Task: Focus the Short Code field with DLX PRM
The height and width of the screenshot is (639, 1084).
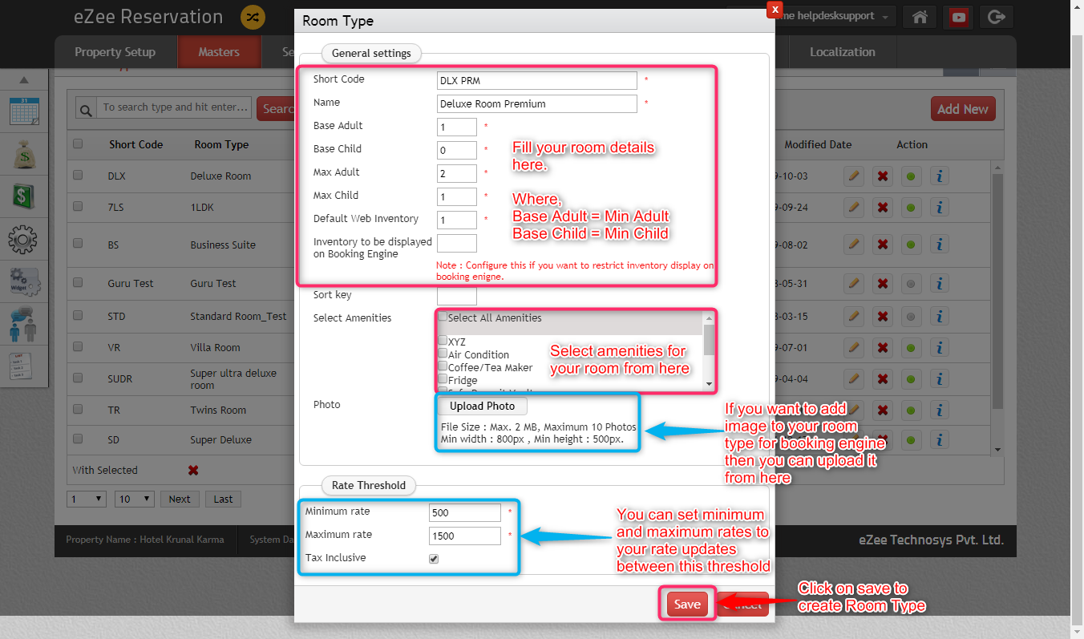Action: pos(537,80)
